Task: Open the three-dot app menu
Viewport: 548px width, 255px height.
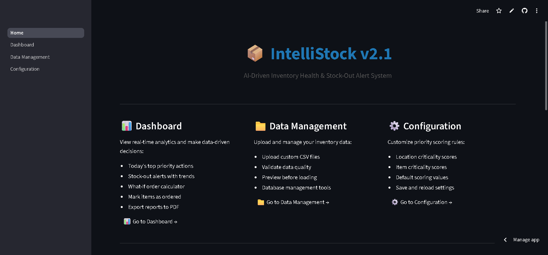Action: coord(537,11)
